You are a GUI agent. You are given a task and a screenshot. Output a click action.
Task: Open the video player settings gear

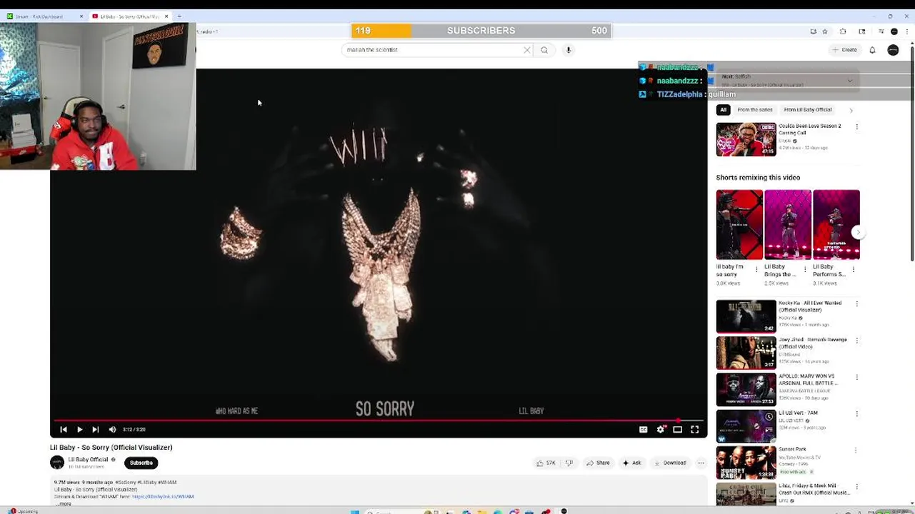(661, 429)
